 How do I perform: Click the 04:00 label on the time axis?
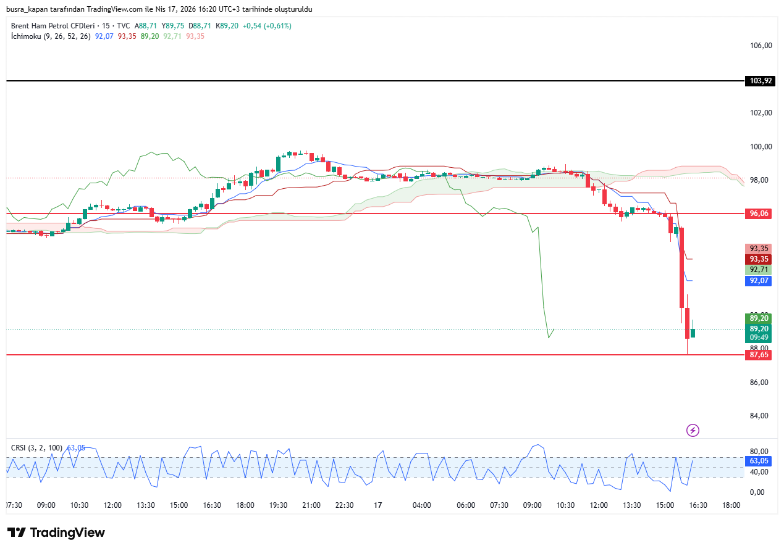[422, 505]
